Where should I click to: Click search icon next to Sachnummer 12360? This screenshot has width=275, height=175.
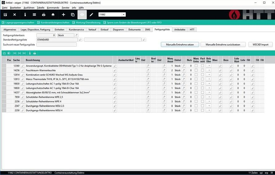coord(23,66)
